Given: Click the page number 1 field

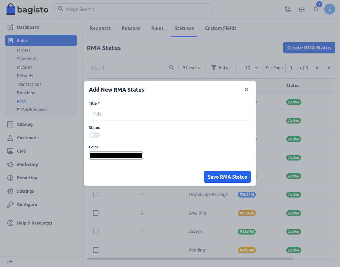Looking at the screenshot, I should click(291, 68).
